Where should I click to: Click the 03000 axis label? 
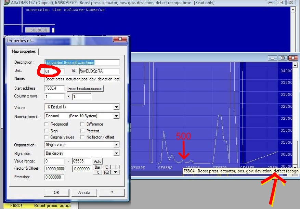click(286, 94)
